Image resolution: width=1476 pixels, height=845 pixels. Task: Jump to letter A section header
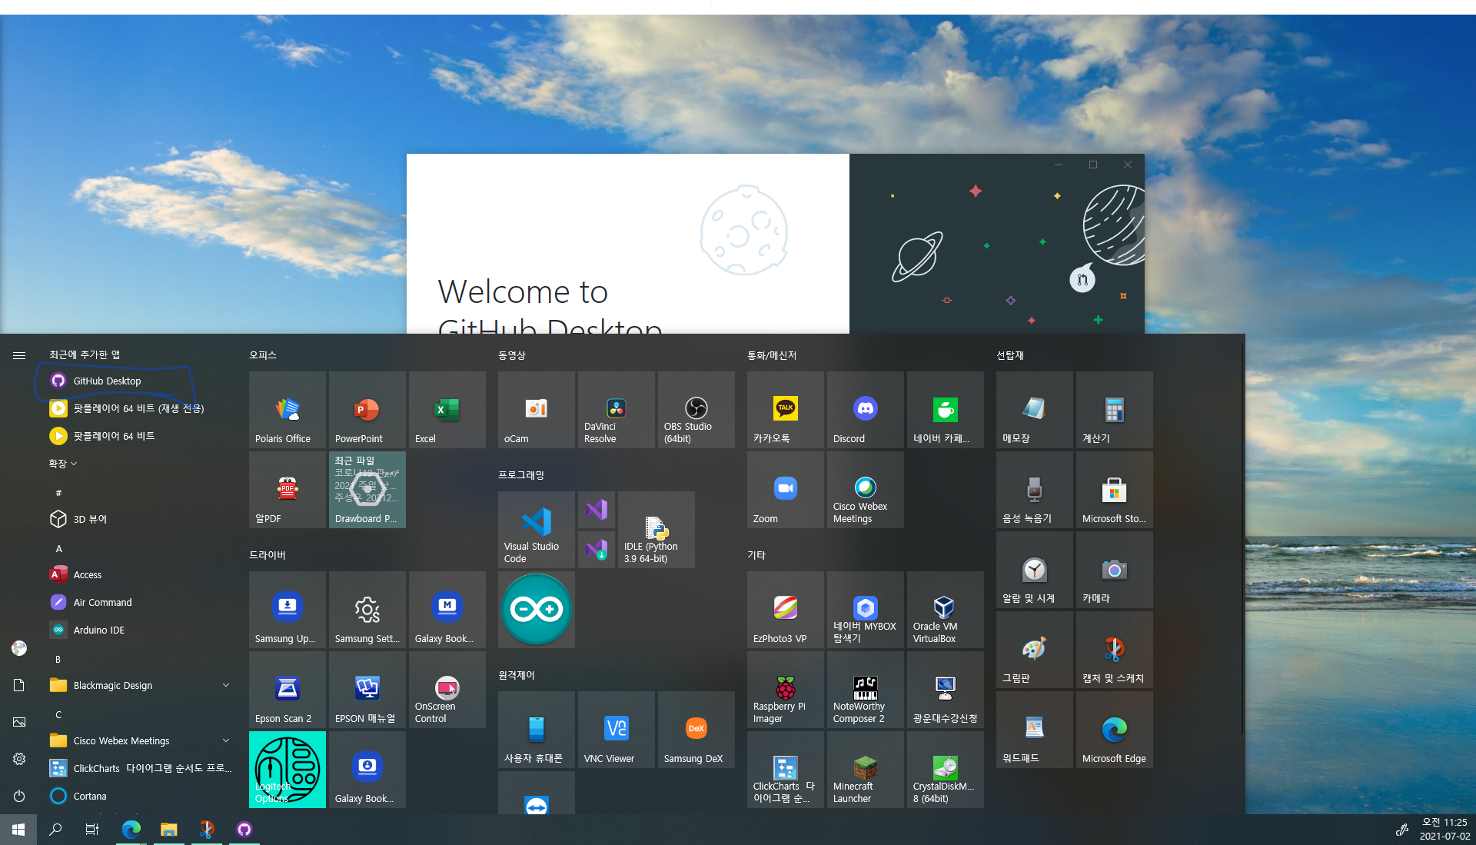(x=58, y=548)
